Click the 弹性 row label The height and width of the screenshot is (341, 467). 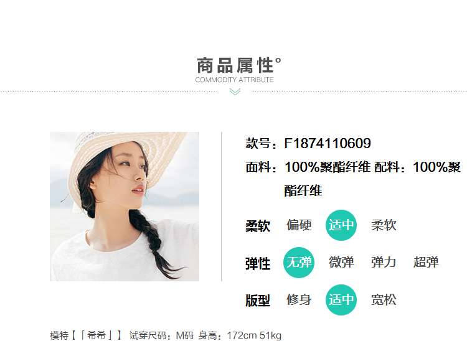(x=258, y=264)
